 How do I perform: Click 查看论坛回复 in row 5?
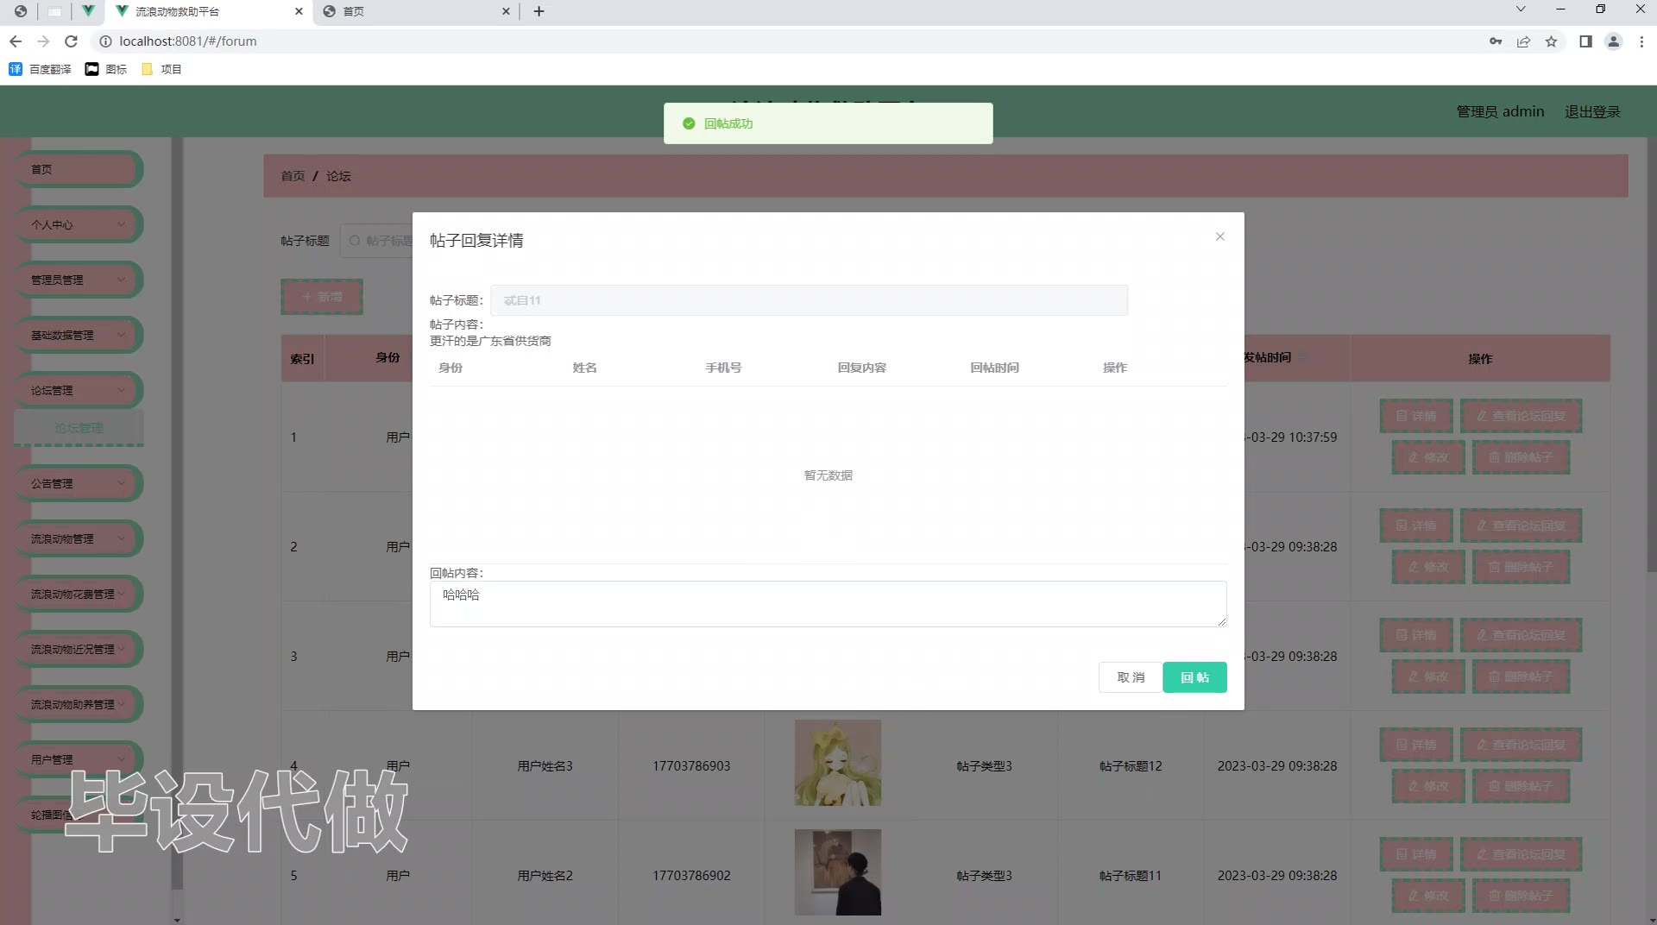point(1521,854)
